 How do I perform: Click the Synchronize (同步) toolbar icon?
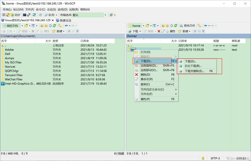click(16, 15)
